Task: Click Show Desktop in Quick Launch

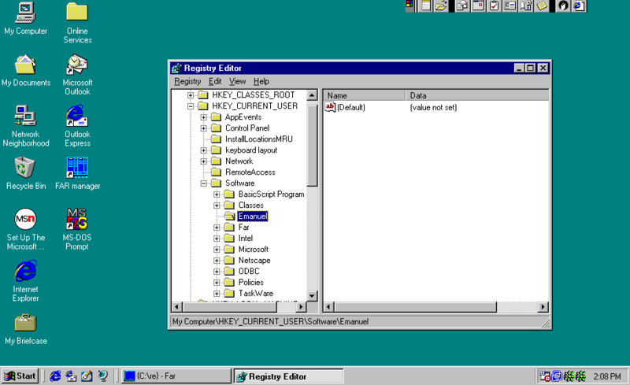Action: (87, 376)
